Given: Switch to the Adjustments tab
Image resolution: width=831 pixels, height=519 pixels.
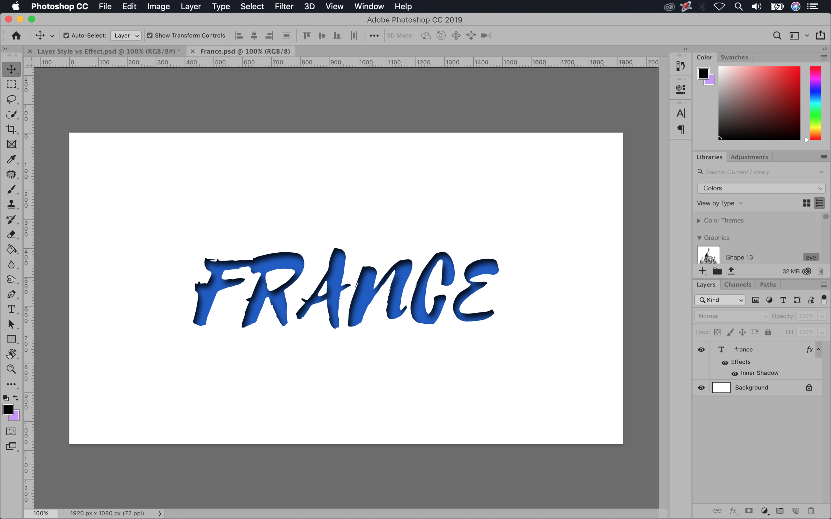Looking at the screenshot, I should tap(749, 157).
